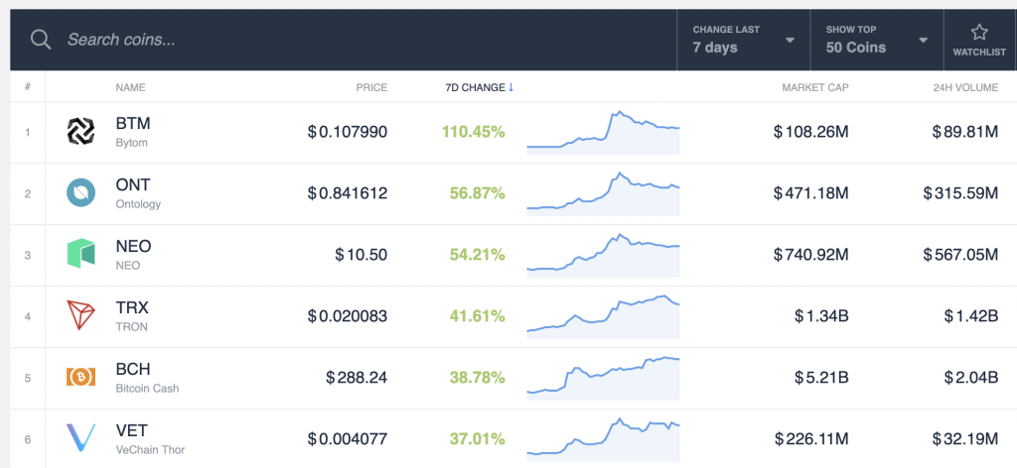
Task: Click the Ontology ONT coin logo
Action: coord(81,193)
